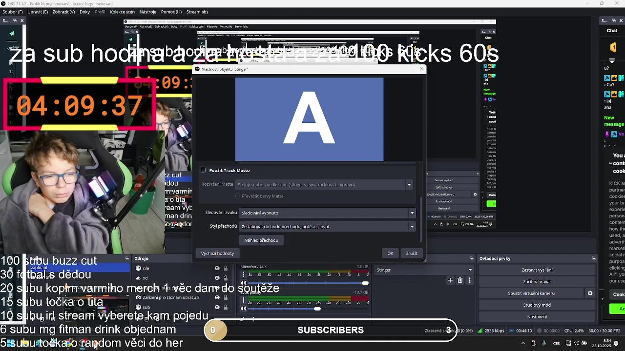Hide the 'xd' source via eye
This screenshot has height=351, width=625.
[x=217, y=278]
